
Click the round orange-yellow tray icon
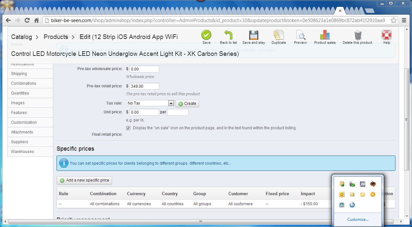pos(363,195)
